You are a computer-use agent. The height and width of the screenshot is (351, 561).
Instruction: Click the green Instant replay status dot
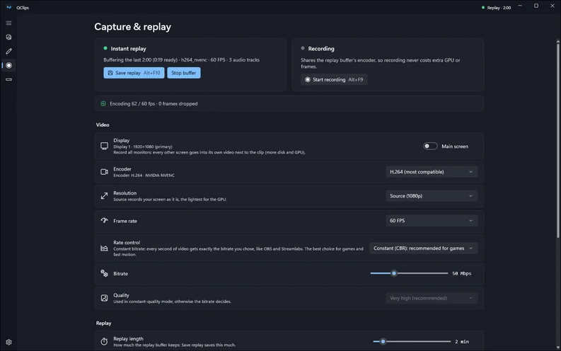coord(105,48)
